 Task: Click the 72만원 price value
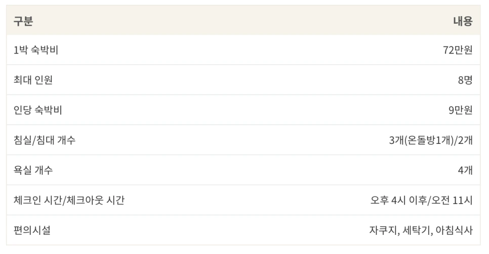click(458, 50)
